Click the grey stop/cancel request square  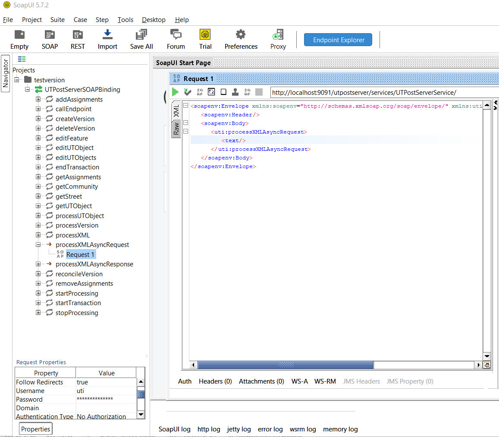point(259,92)
